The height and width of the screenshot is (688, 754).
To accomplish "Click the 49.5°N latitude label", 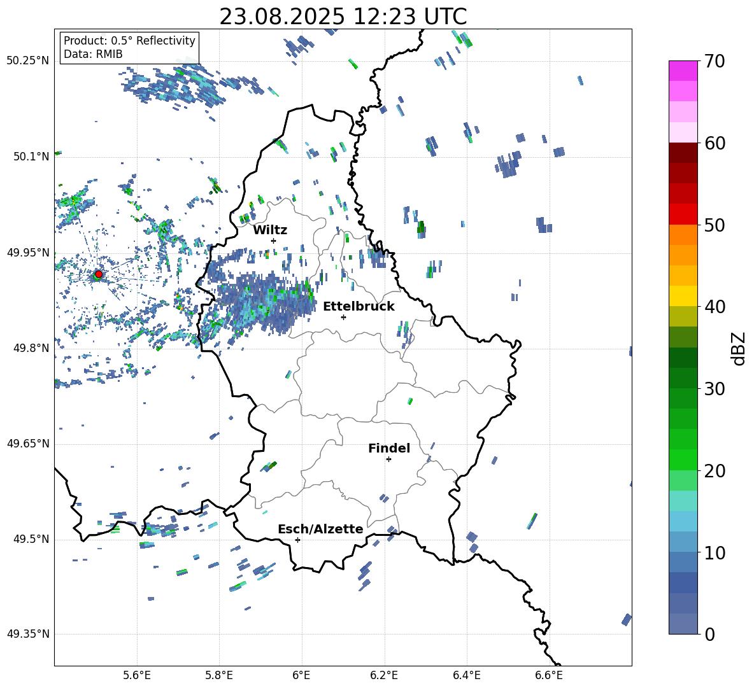I will click(x=31, y=539).
